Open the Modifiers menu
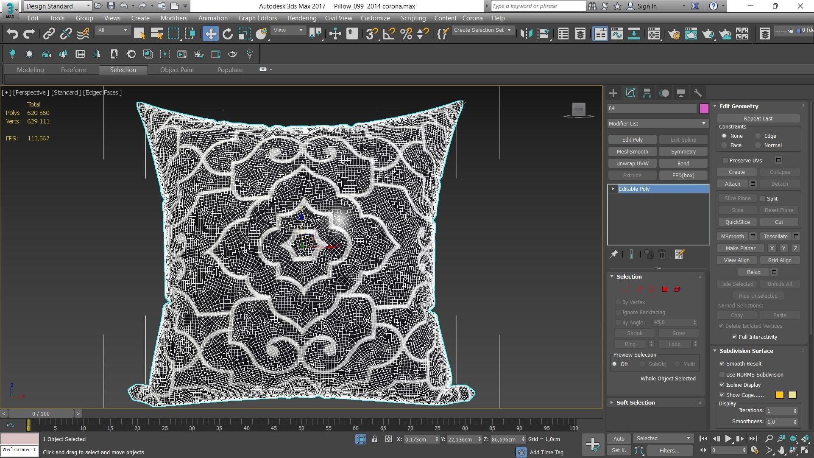 click(174, 18)
